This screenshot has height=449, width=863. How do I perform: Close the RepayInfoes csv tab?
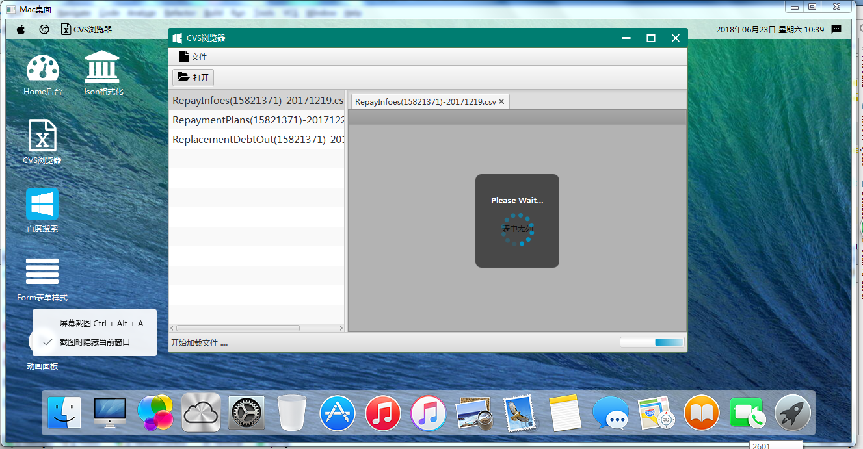[501, 102]
